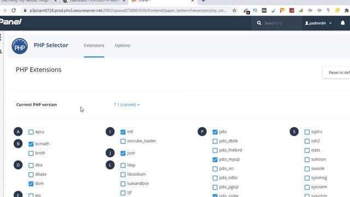
Task: Click the yellow striped extension icon
Action: (x=337, y=10)
